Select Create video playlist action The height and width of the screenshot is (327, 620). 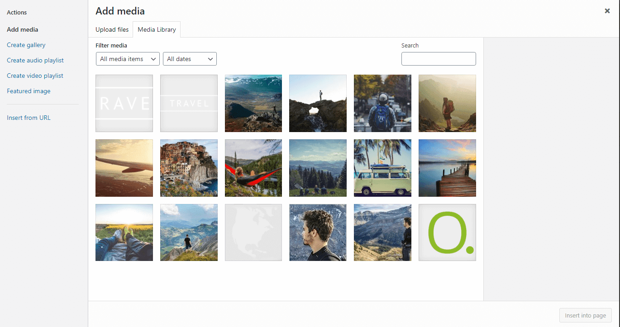35,76
